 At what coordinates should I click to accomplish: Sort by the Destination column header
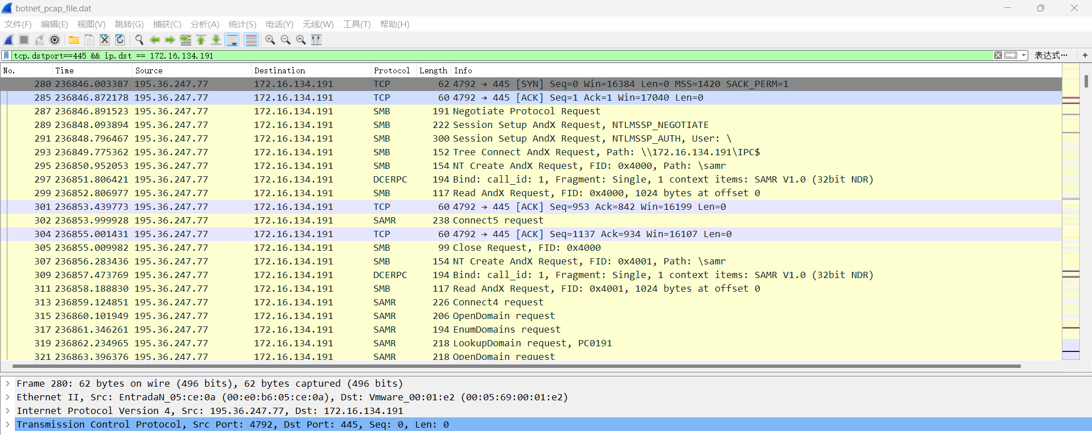[x=311, y=71]
